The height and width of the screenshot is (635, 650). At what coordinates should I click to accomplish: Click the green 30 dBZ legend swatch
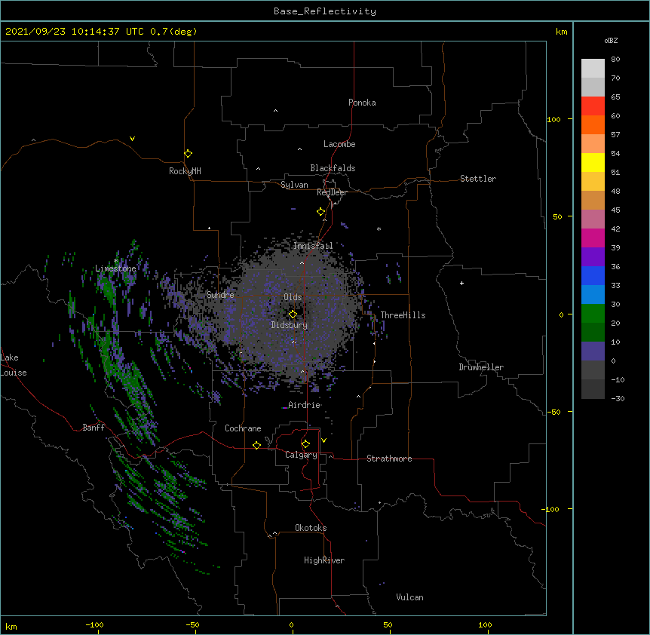(x=593, y=314)
